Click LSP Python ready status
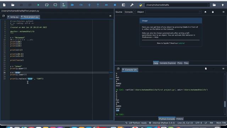Screen dimensions: 227x128 (x=136, y=123)
